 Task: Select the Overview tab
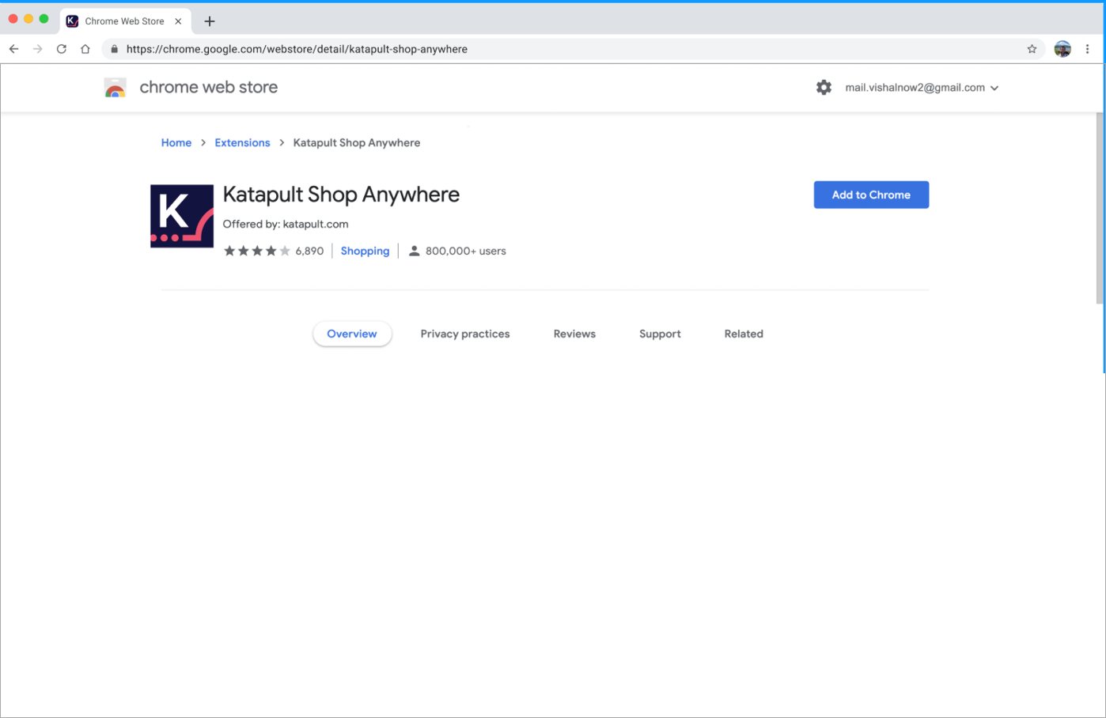pos(352,334)
